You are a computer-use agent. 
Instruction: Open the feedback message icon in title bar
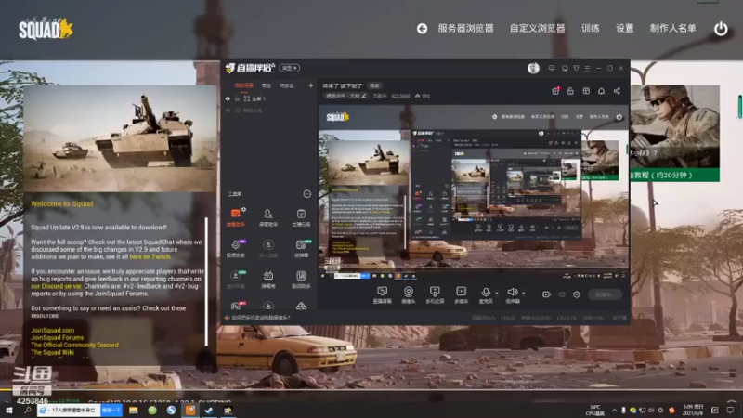[x=552, y=68]
